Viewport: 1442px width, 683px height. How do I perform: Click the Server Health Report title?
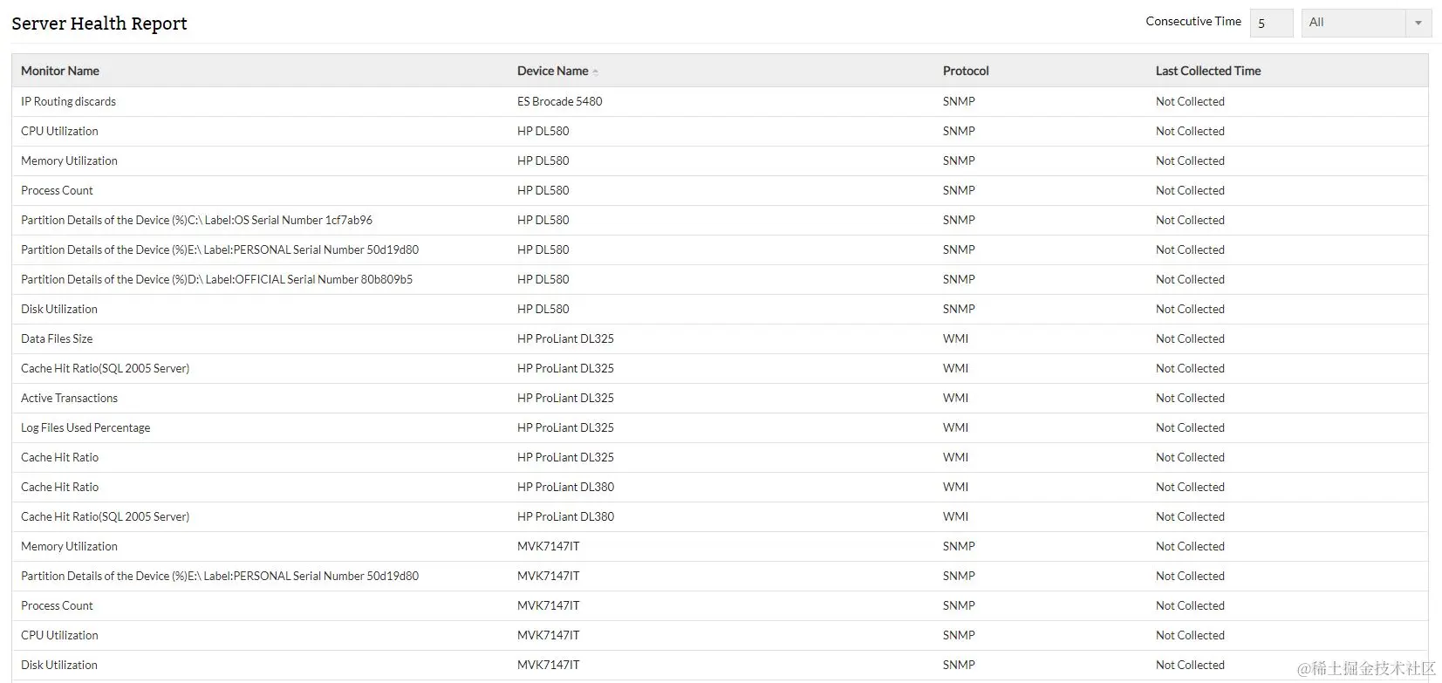pos(99,24)
